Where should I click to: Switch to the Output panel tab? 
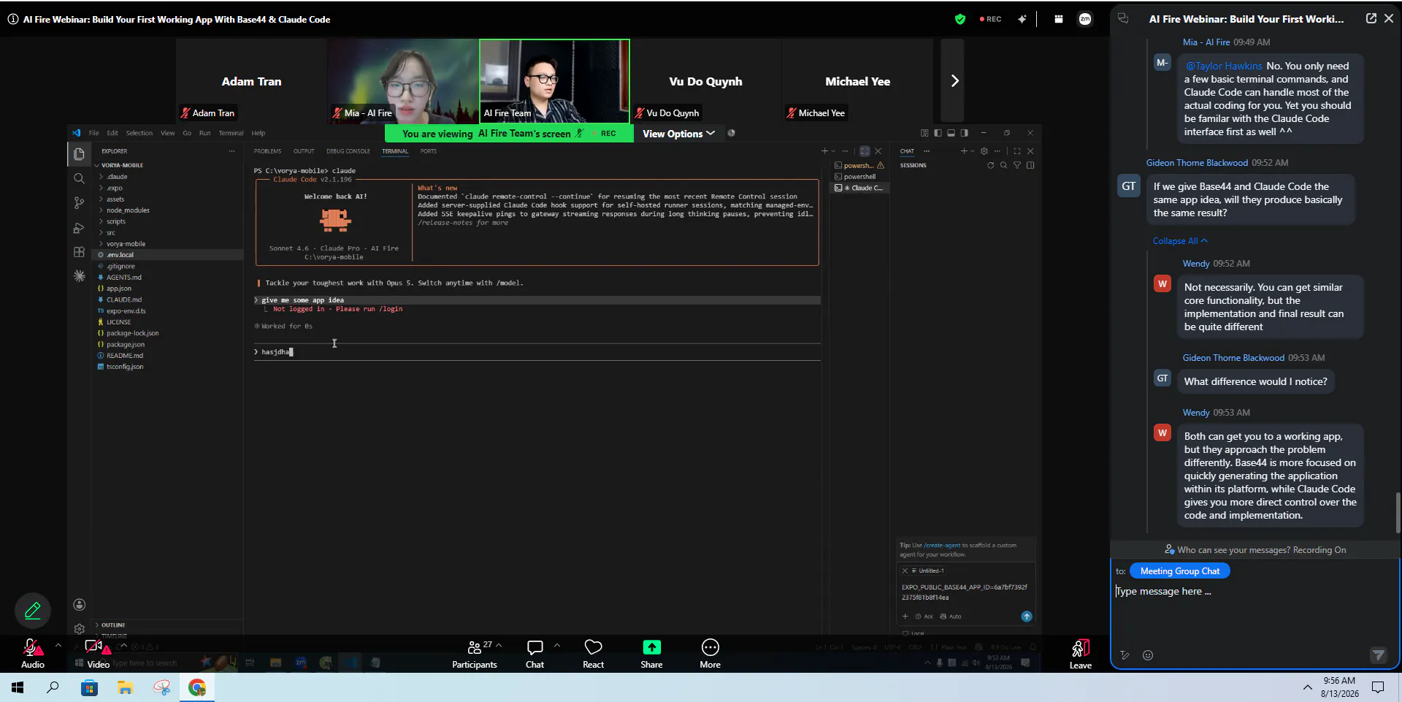(x=304, y=151)
